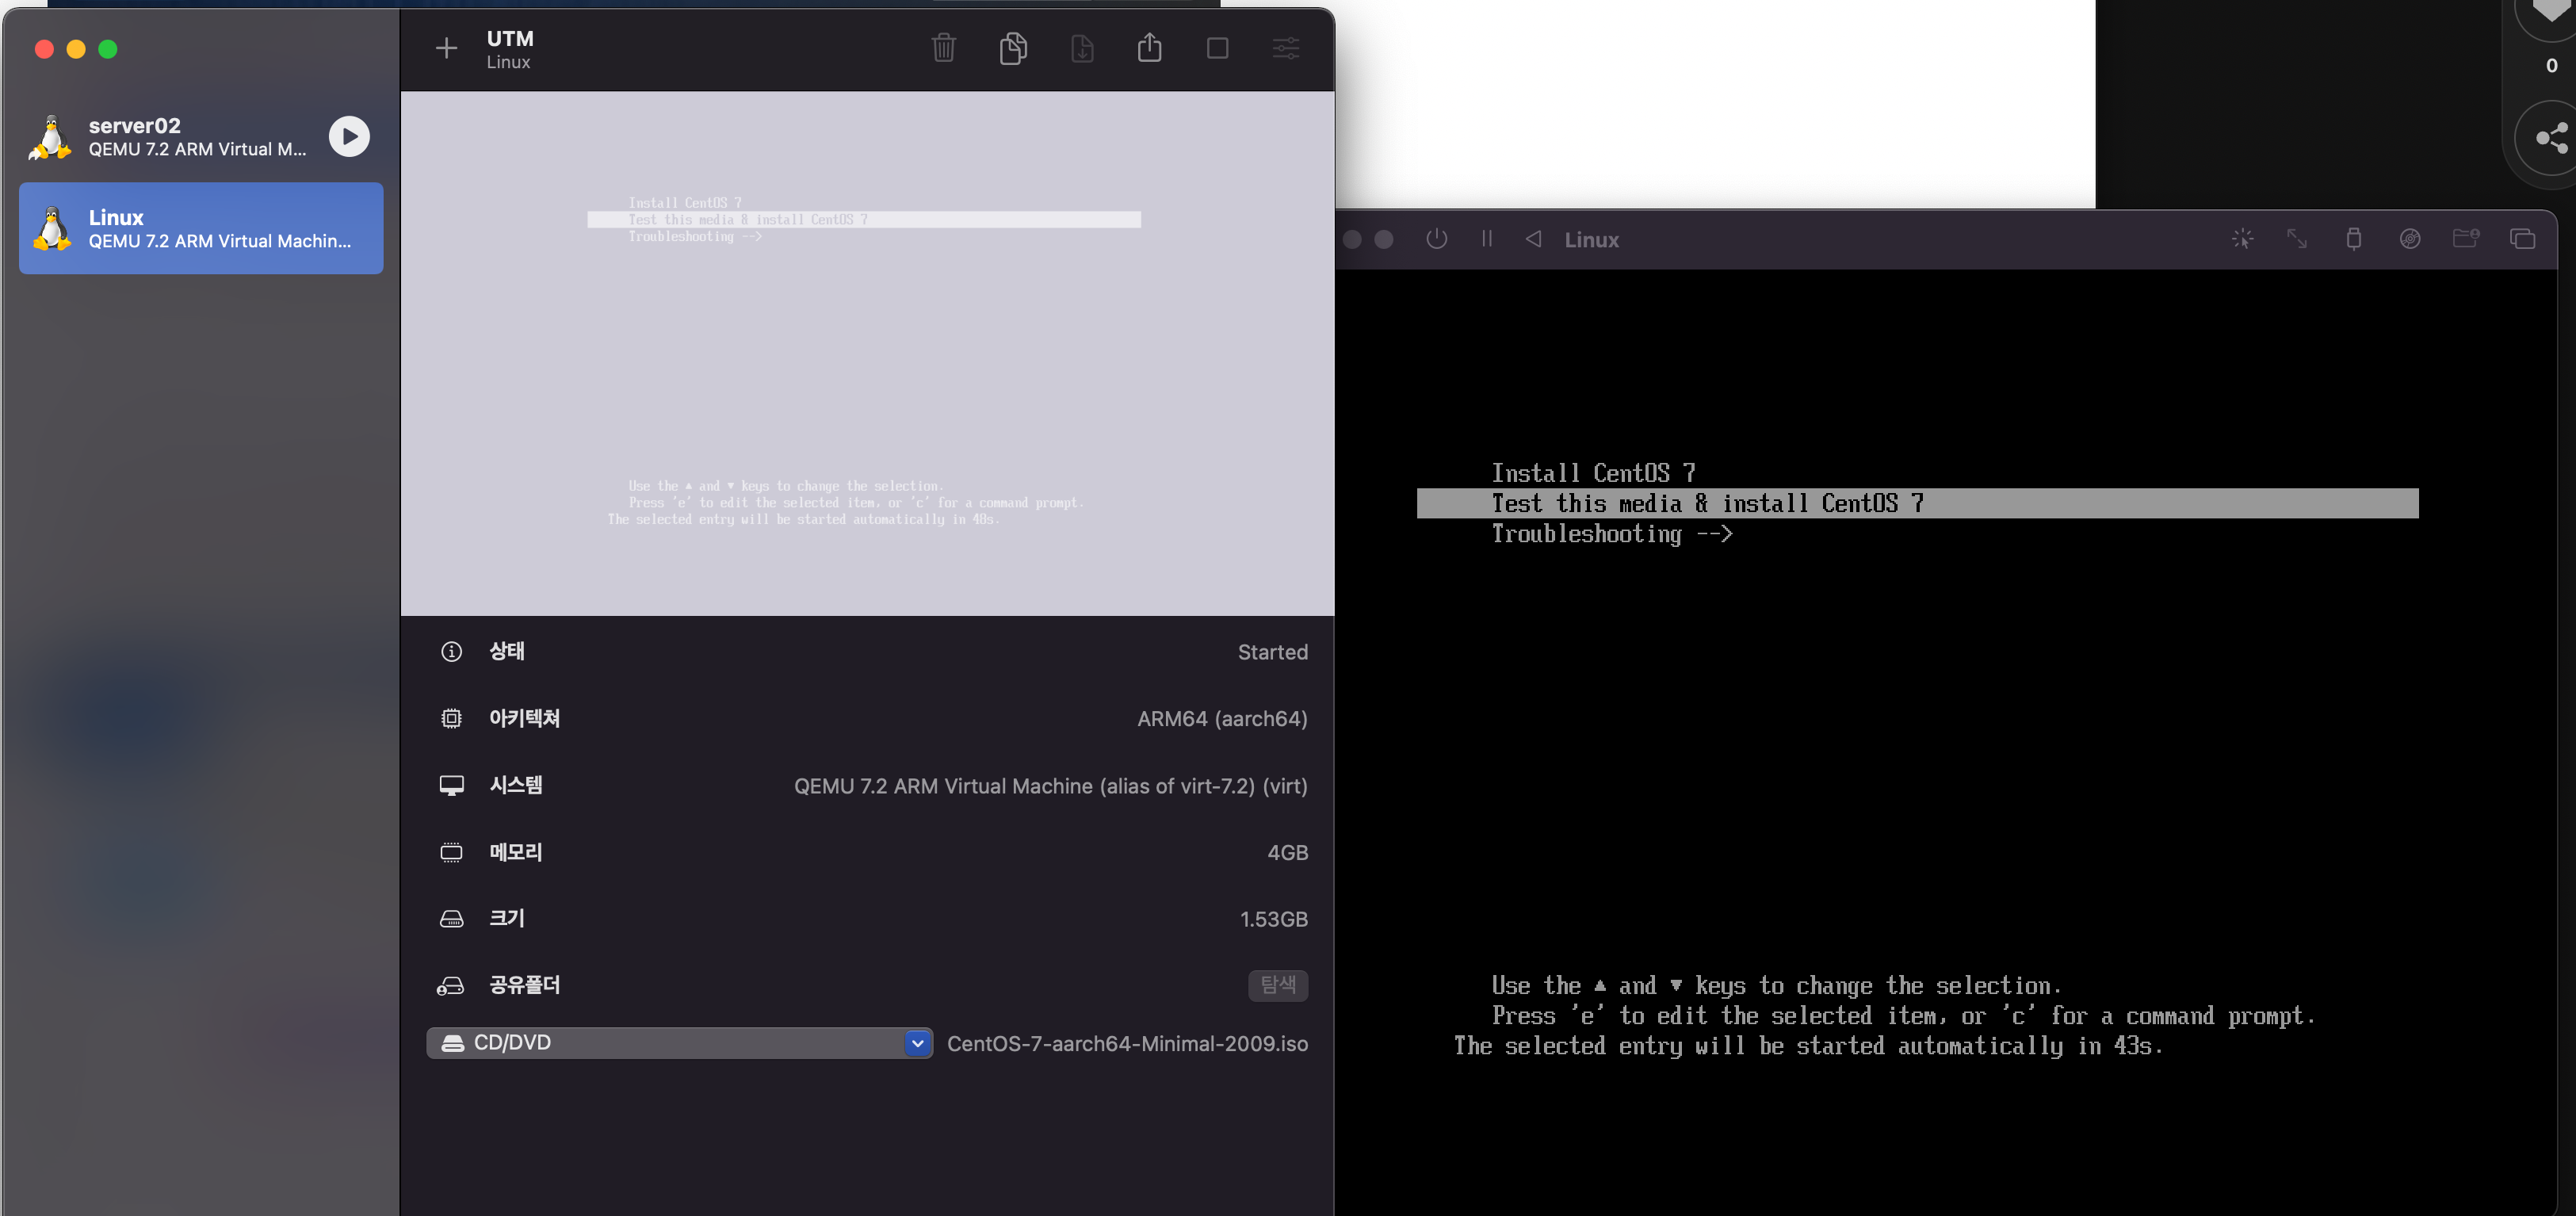Select 'Troubleshooting -->' boot entry
The image size is (2576, 1216).
pyautogui.click(x=1611, y=534)
